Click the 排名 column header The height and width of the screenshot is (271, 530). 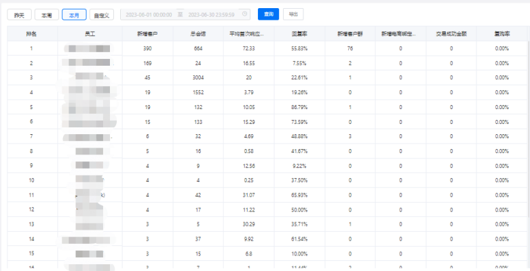[x=31, y=33]
